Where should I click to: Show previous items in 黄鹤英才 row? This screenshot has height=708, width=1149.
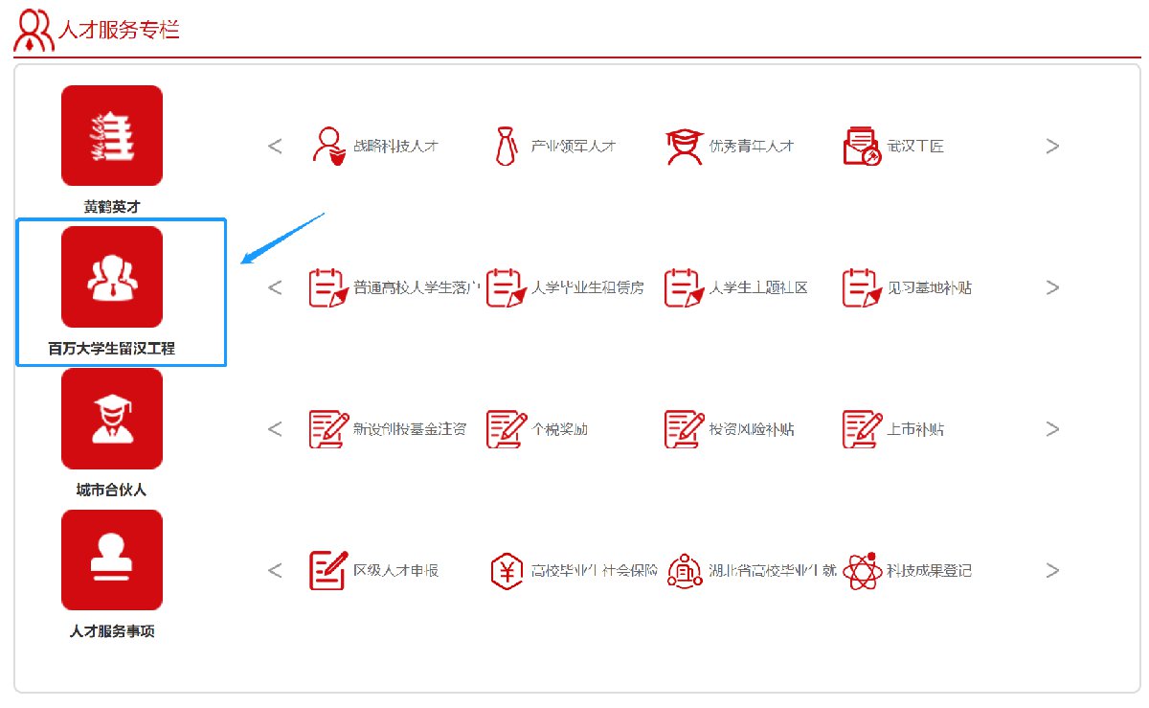pos(275,147)
